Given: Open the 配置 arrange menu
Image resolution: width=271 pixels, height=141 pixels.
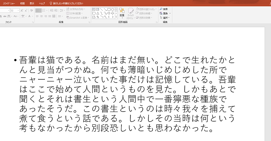Looking at the screenshot, I should pyautogui.click(x=122, y=13).
